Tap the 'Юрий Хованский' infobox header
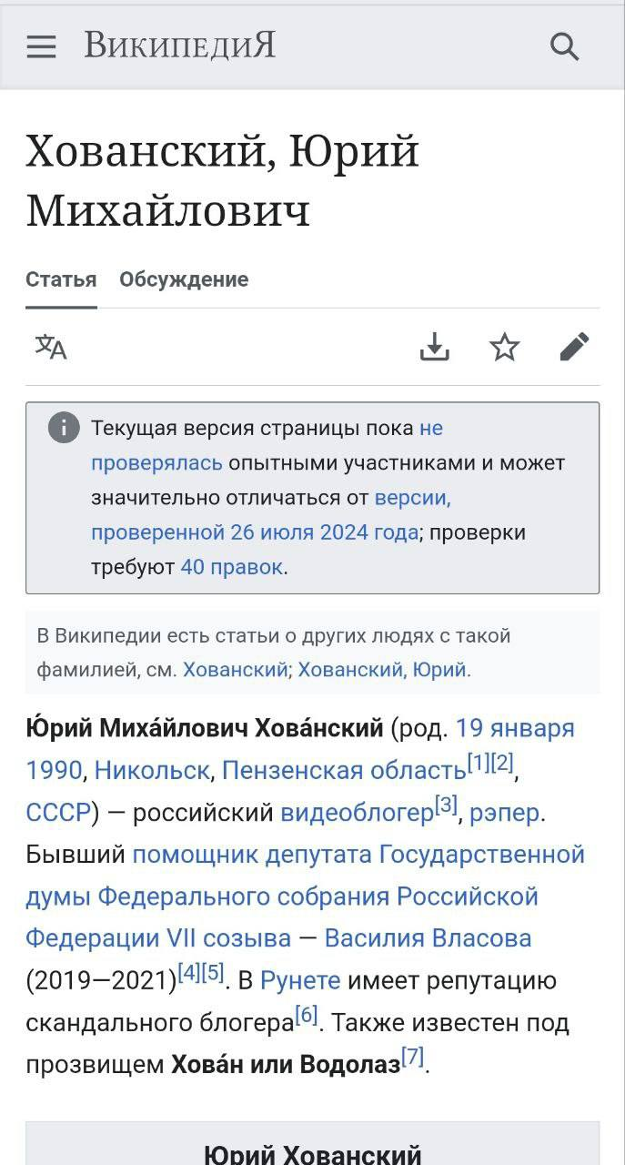This screenshot has width=625, height=1165. pos(312,1152)
